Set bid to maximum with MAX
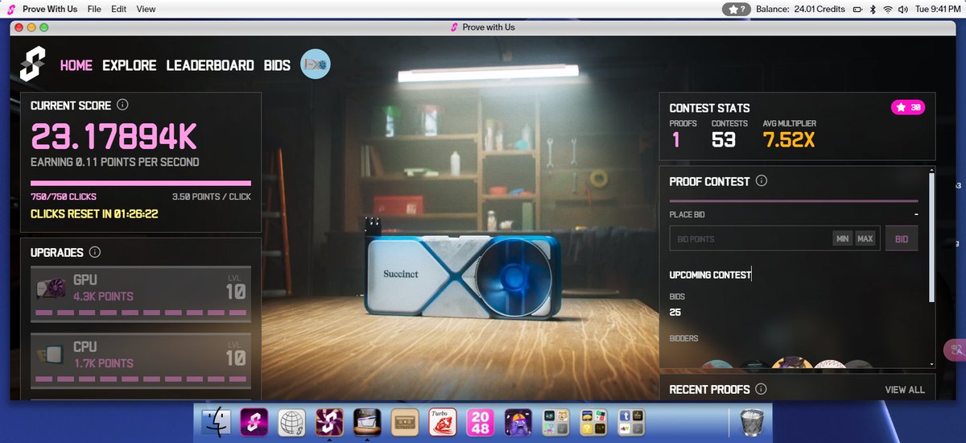The height and width of the screenshot is (443, 966). point(865,239)
